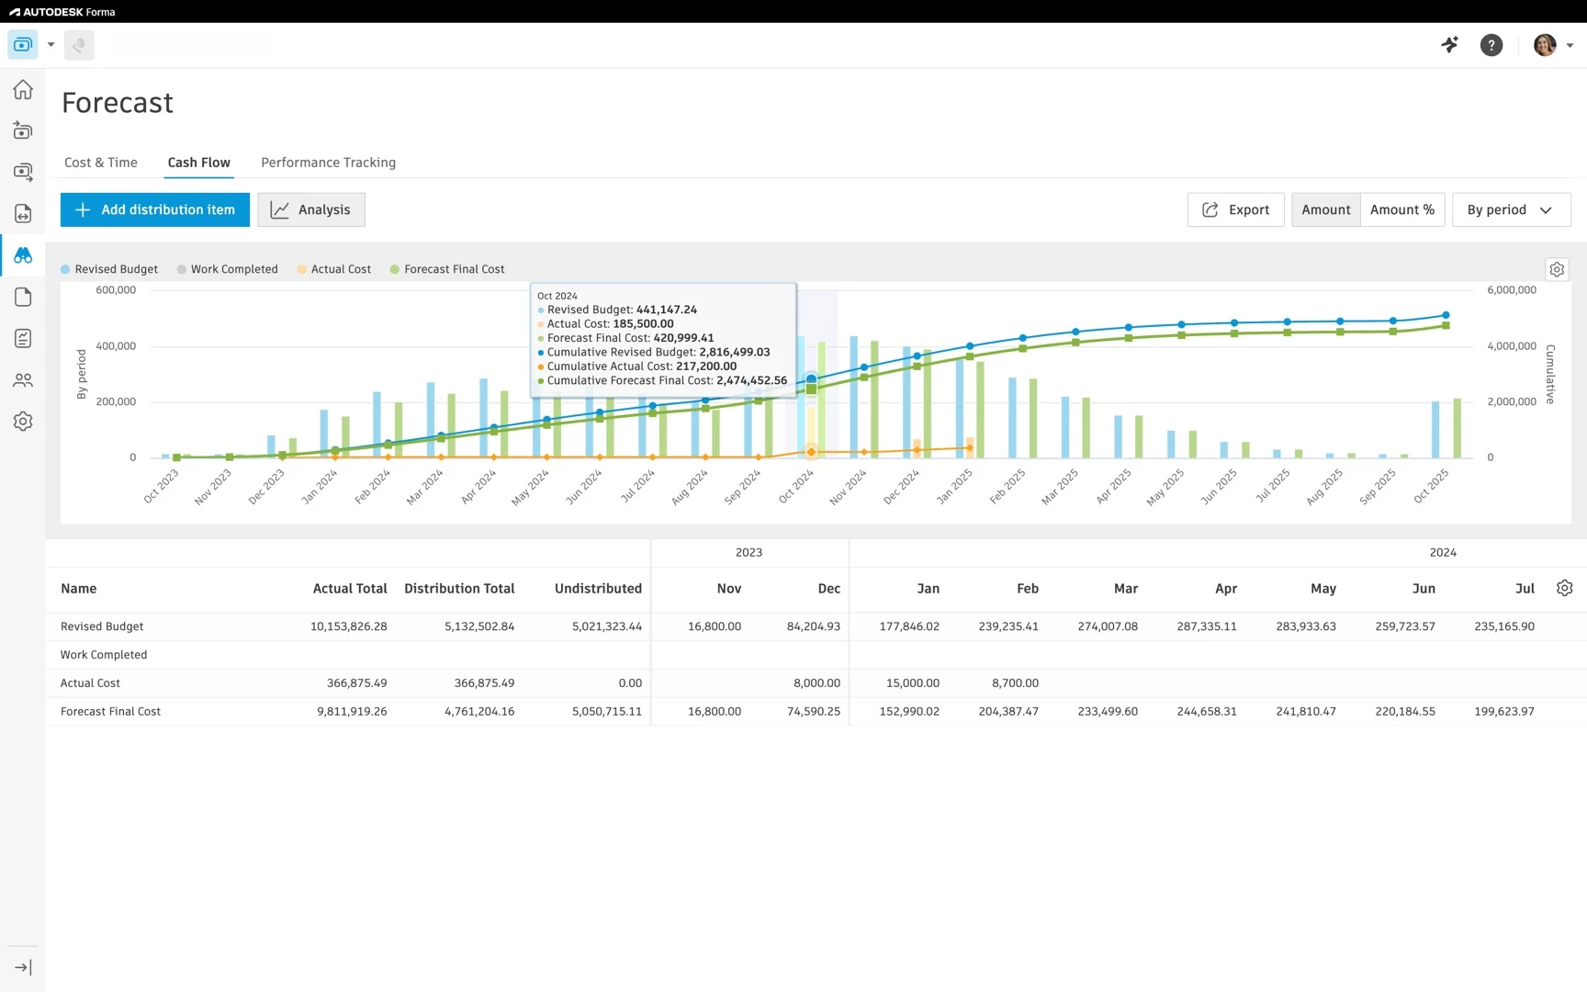The image size is (1587, 992).
Task: Select the Work Completed row name
Action: 104,655
